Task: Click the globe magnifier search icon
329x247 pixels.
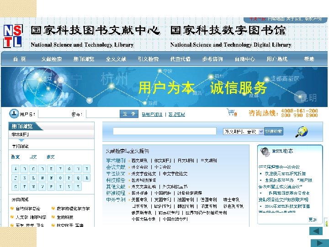Action: pos(301,132)
